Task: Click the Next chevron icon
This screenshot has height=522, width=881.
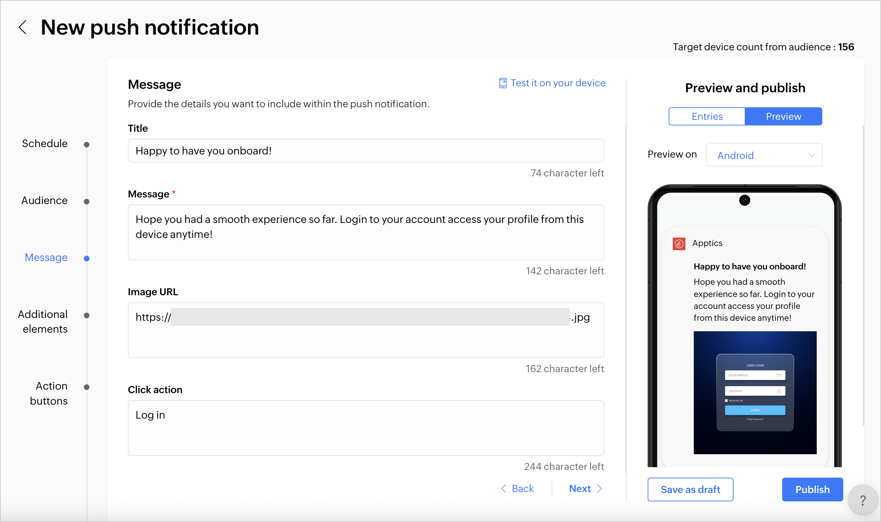Action: (x=600, y=488)
